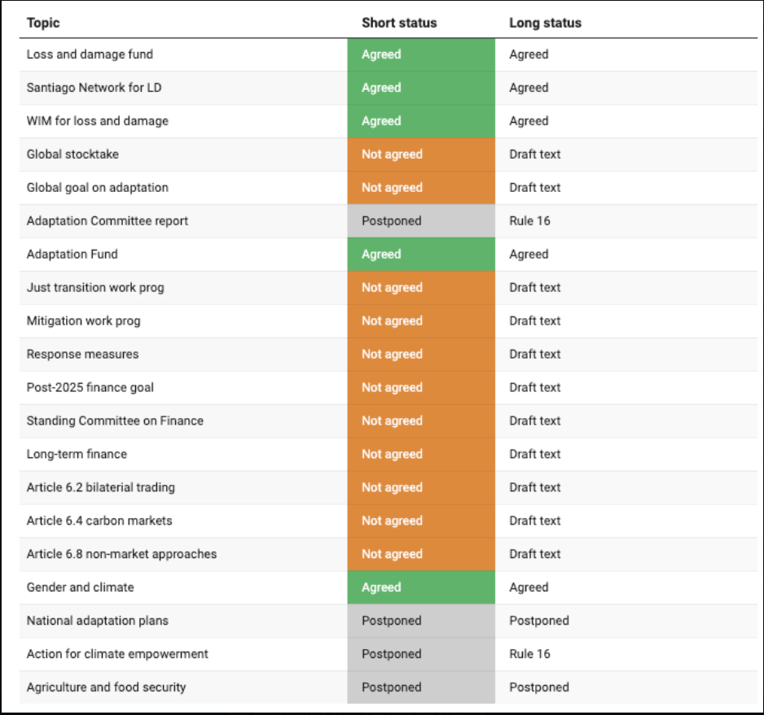Select Response measures topic

[x=82, y=355]
